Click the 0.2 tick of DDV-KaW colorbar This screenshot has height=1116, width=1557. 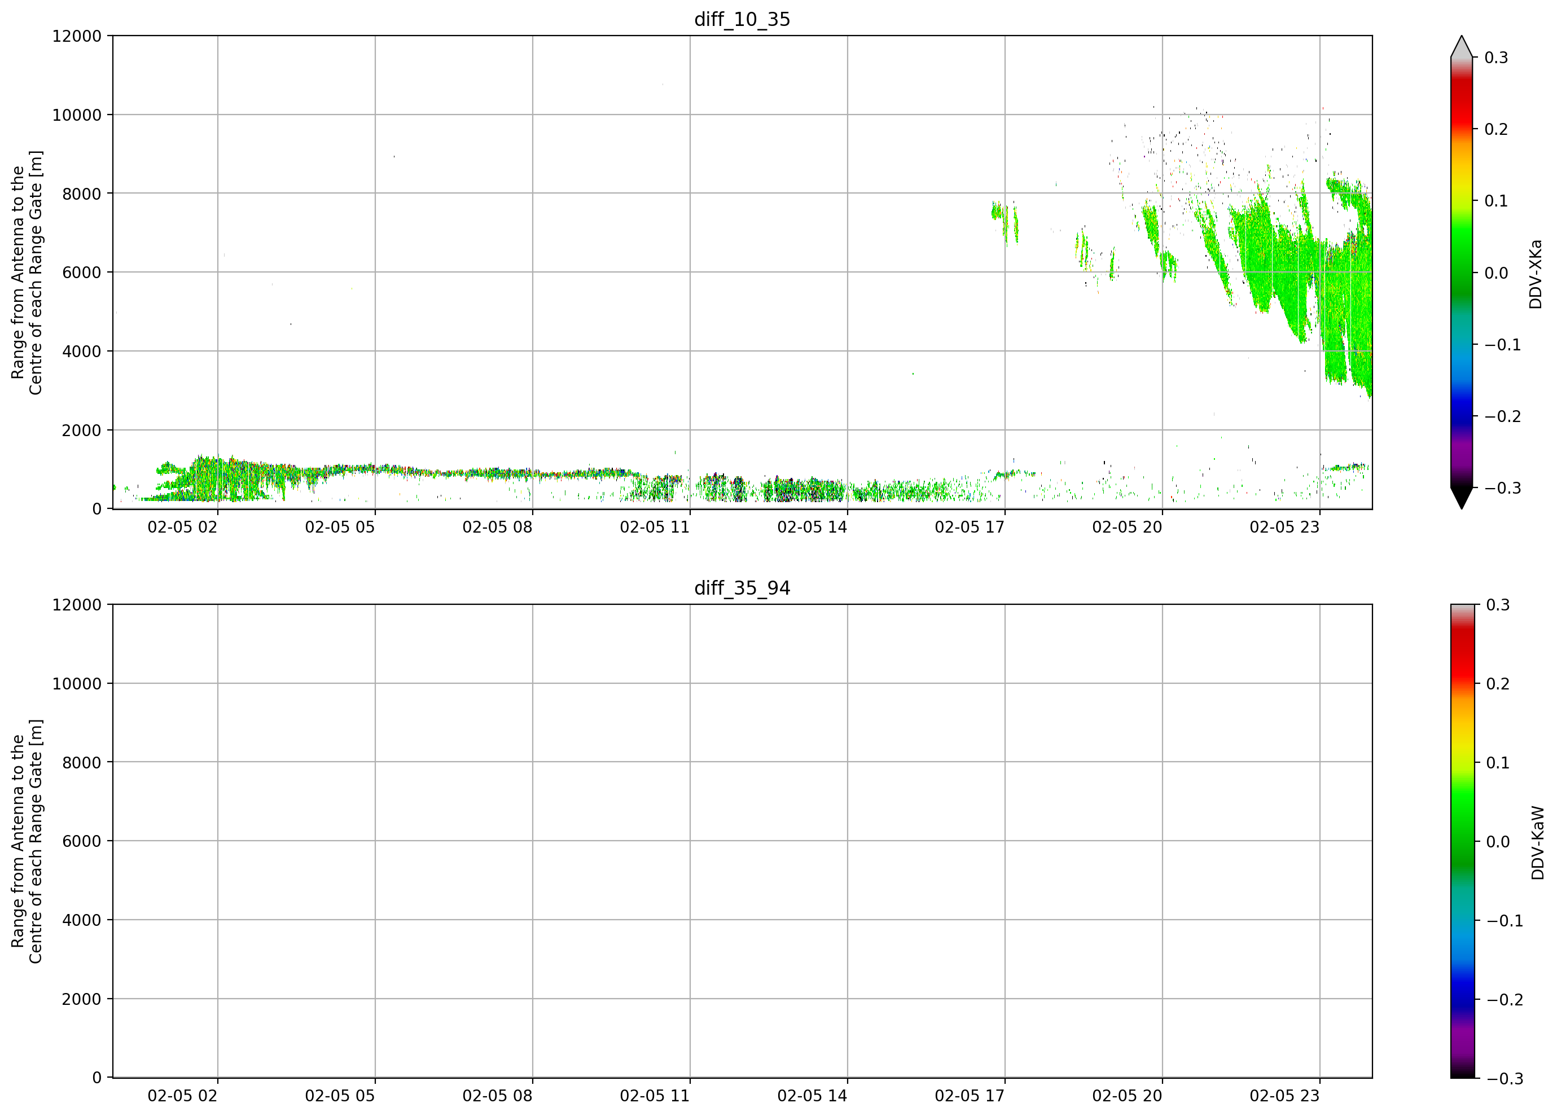1498,684
